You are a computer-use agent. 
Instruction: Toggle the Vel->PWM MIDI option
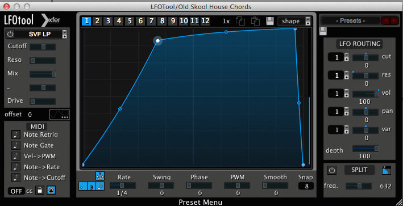point(16,156)
